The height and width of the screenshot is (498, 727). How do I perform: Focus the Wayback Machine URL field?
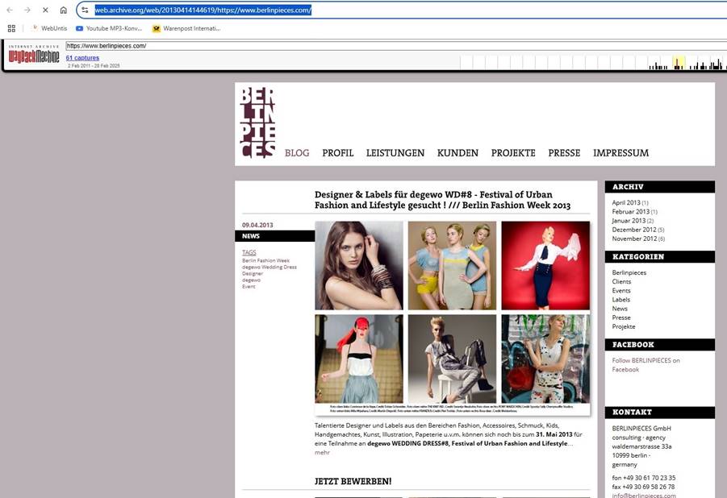[x=396, y=46]
